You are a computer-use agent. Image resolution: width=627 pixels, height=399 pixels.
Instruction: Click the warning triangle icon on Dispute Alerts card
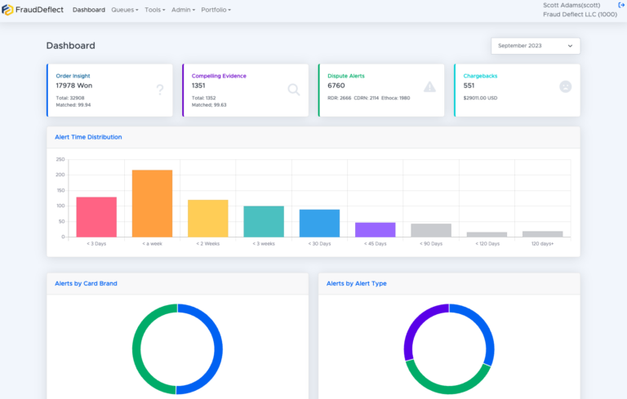coord(429,86)
